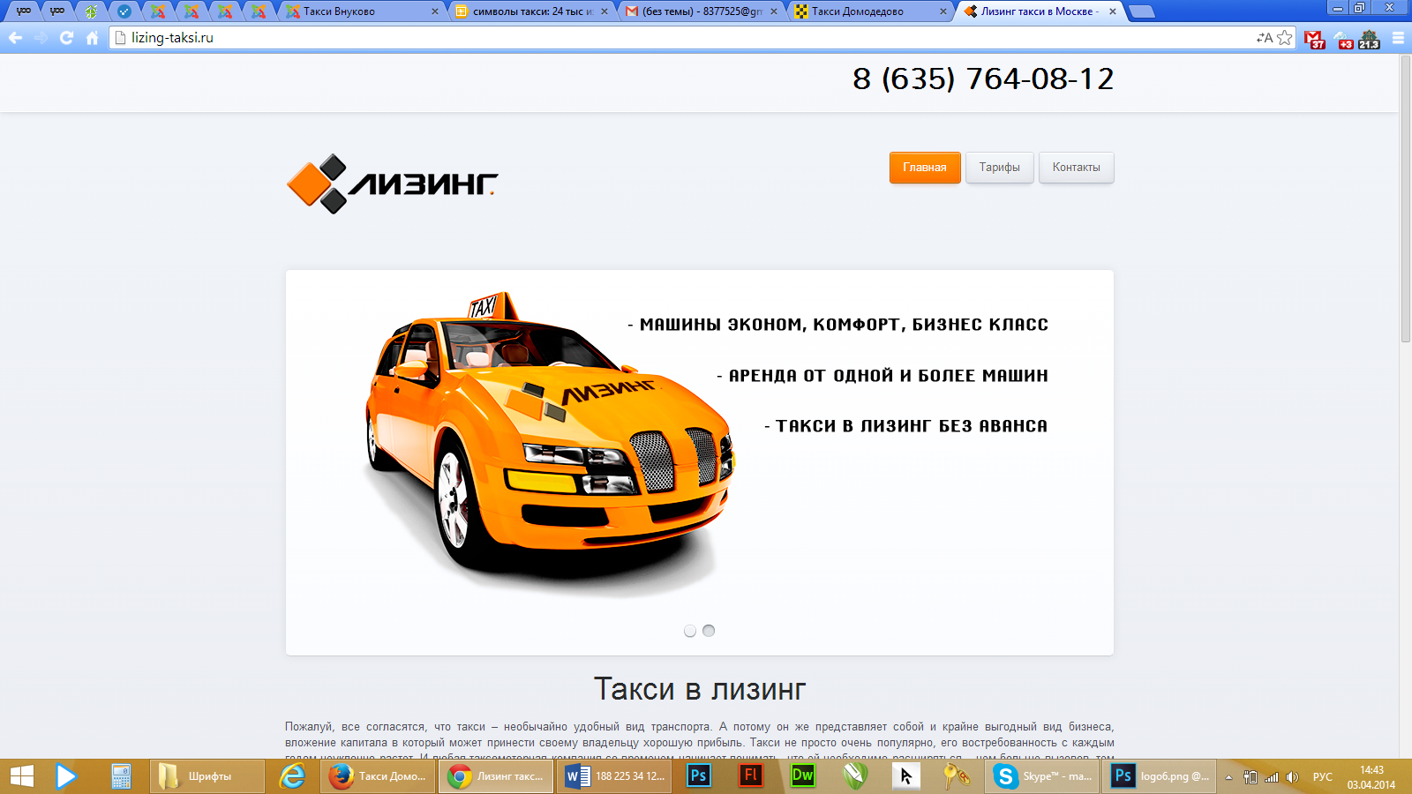Open the Word document 188 225 34 12...
The width and height of the screenshot is (1412, 794).
[614, 776]
